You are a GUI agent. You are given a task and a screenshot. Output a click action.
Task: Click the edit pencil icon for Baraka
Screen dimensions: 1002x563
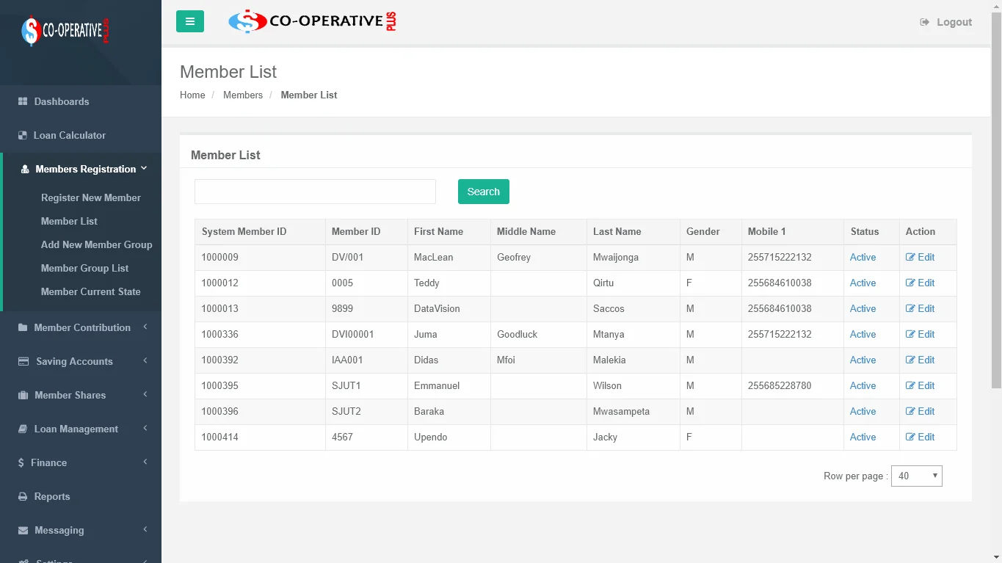(910, 411)
